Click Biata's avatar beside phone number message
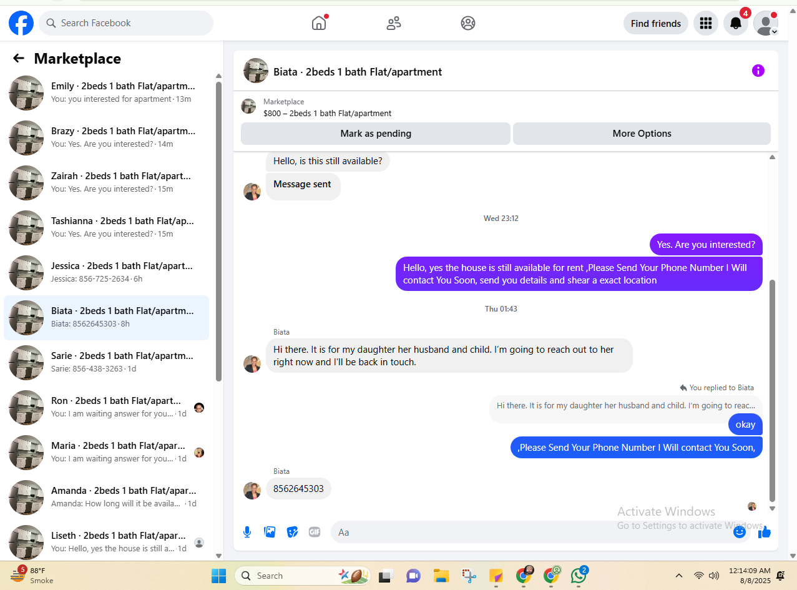Image resolution: width=797 pixels, height=590 pixels. (252, 490)
